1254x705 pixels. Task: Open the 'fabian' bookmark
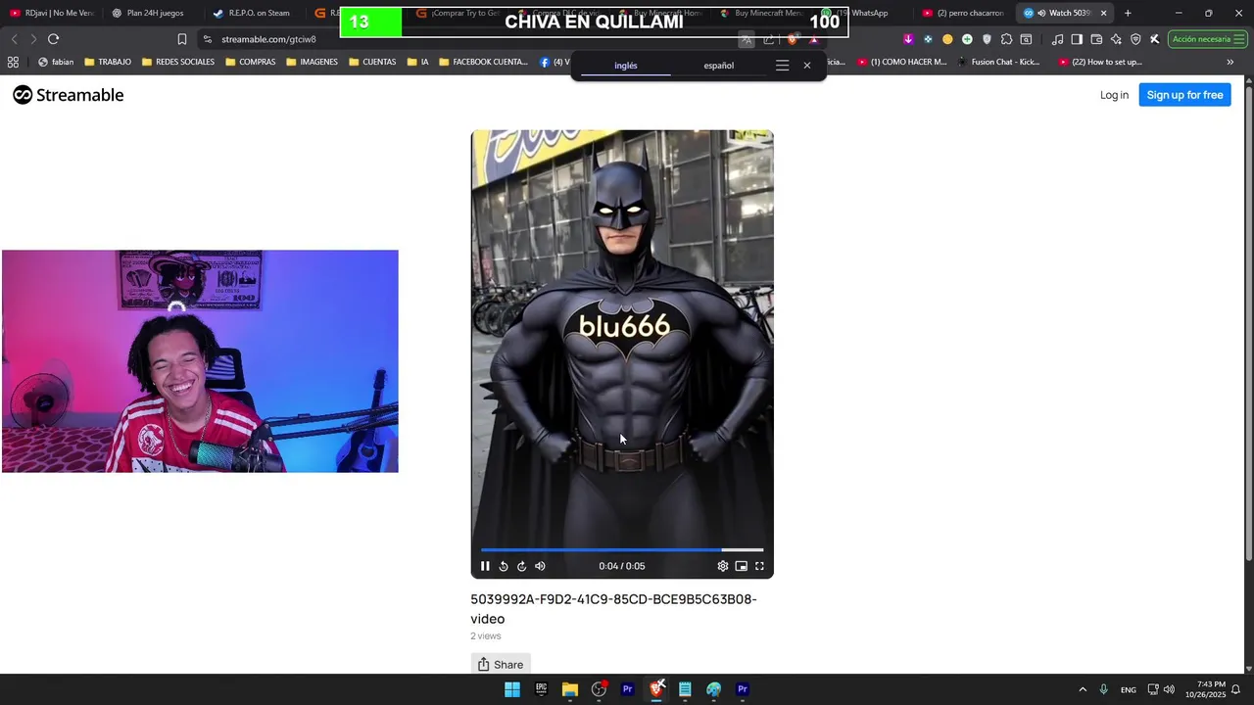click(56, 62)
